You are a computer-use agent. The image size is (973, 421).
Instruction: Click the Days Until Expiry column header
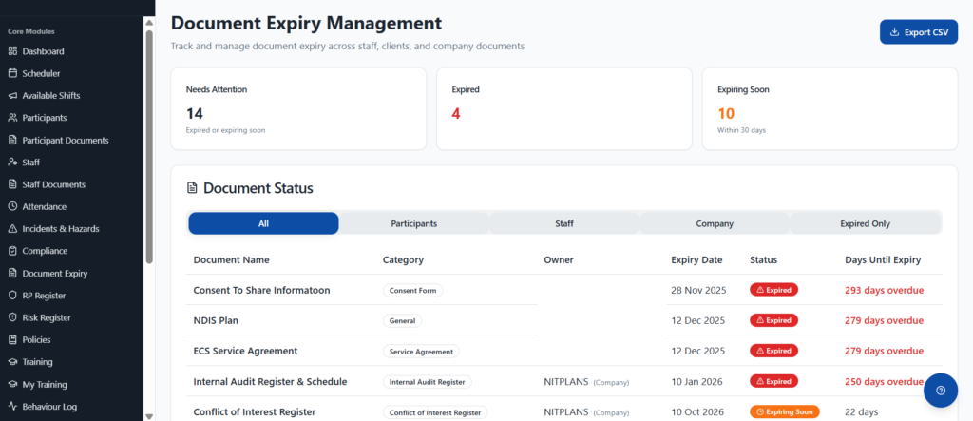click(883, 260)
